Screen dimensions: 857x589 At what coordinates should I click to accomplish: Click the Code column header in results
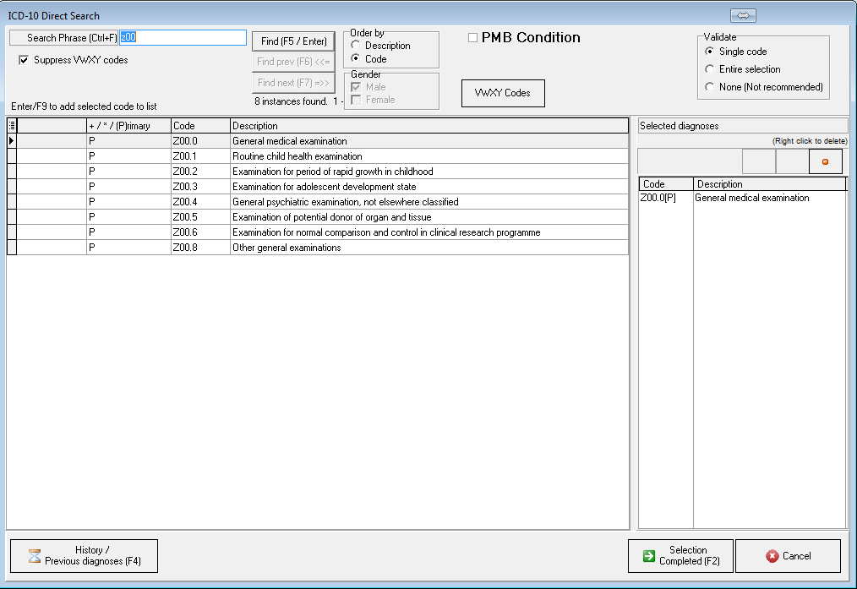pyautogui.click(x=199, y=126)
